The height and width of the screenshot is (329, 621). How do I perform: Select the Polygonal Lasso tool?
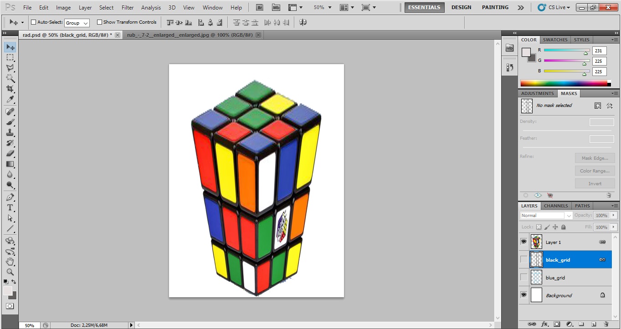pyautogui.click(x=10, y=68)
